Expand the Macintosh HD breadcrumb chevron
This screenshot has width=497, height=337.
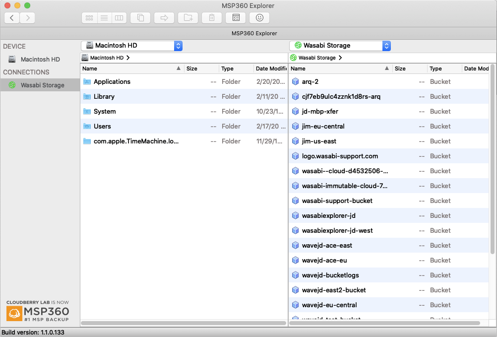pos(128,58)
